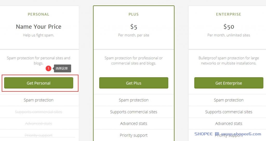Click Supports commercial sites in Plus plan
266x141 pixels.
coord(134,112)
